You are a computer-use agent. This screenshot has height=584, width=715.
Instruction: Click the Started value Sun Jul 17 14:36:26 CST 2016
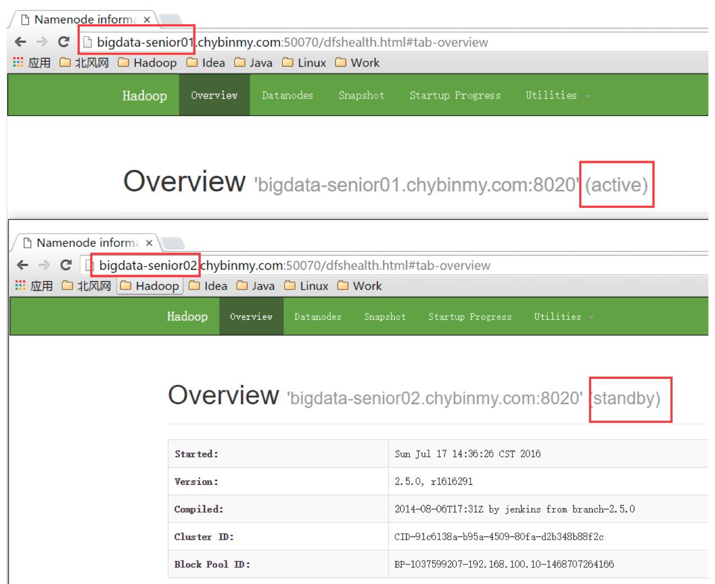coord(468,454)
